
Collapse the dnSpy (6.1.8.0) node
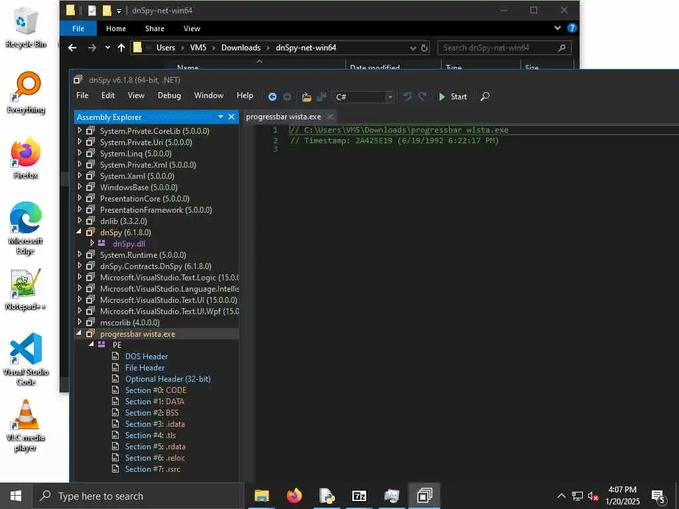pyautogui.click(x=80, y=232)
